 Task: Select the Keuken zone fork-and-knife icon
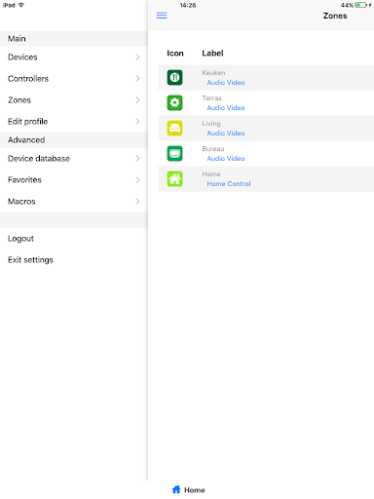point(174,77)
